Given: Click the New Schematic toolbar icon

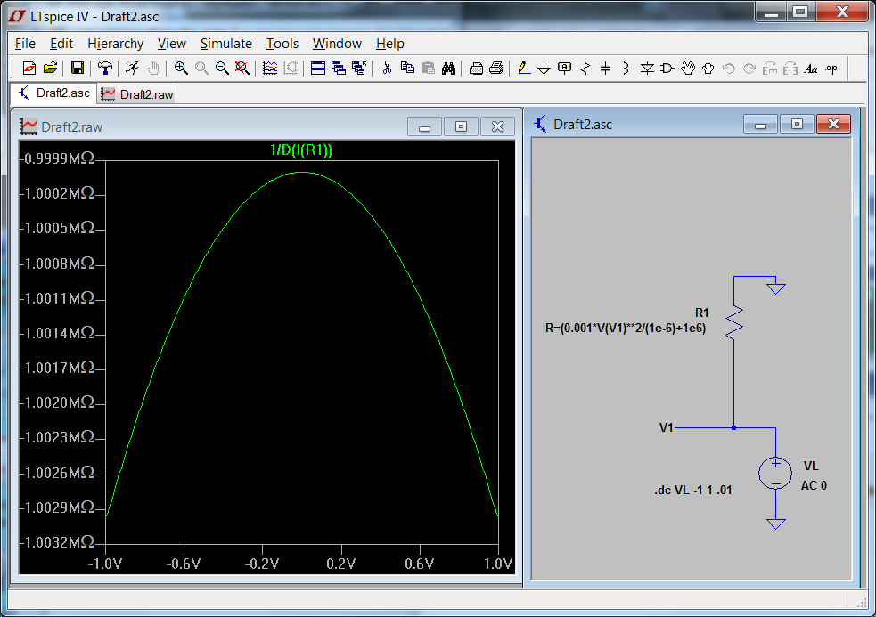Looking at the screenshot, I should (29, 69).
